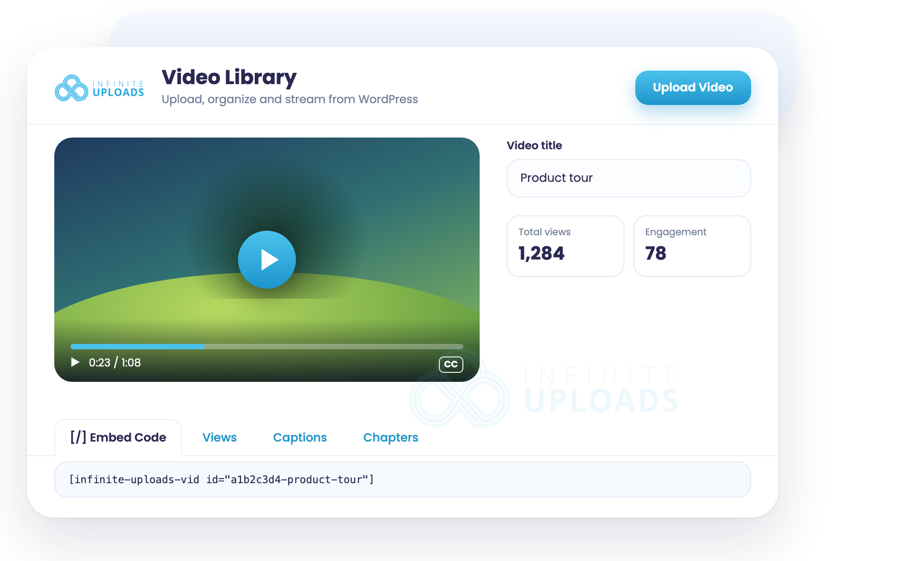The image size is (905, 561).
Task: Click the 'Upload, organize and stream' subtitle
Action: tap(290, 99)
